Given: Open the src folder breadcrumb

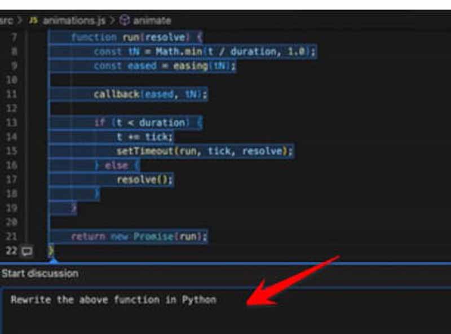Looking at the screenshot, I should point(6,20).
